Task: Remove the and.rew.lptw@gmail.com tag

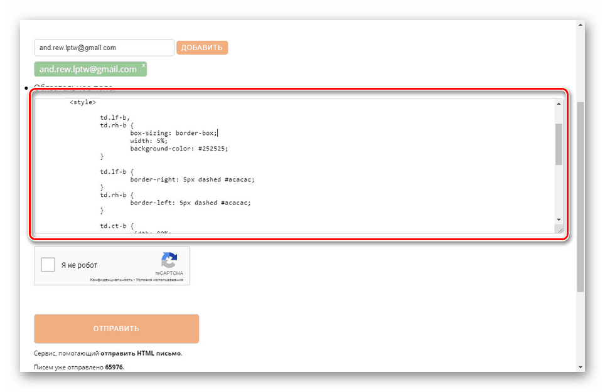Action: pyautogui.click(x=144, y=65)
